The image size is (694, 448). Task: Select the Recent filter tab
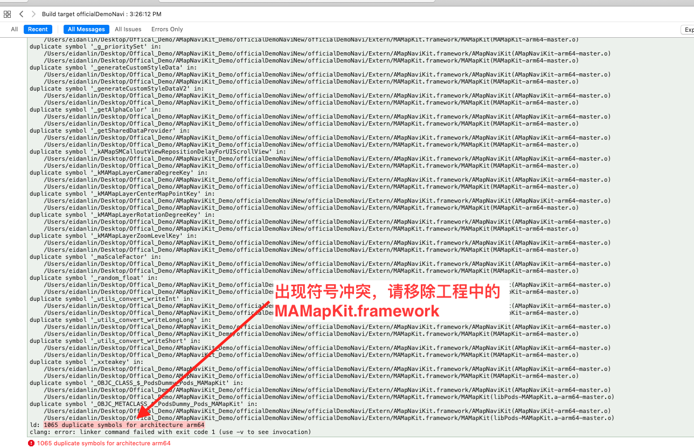[38, 30]
